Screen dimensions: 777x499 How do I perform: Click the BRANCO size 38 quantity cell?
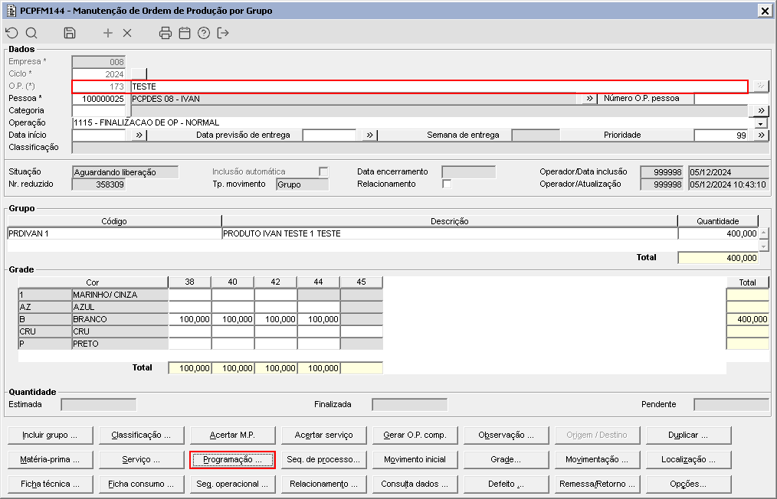[x=190, y=319]
